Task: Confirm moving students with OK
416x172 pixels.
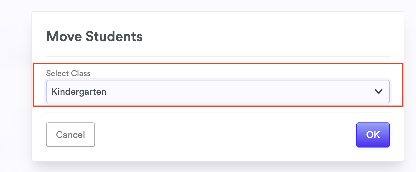Action: pos(373,135)
